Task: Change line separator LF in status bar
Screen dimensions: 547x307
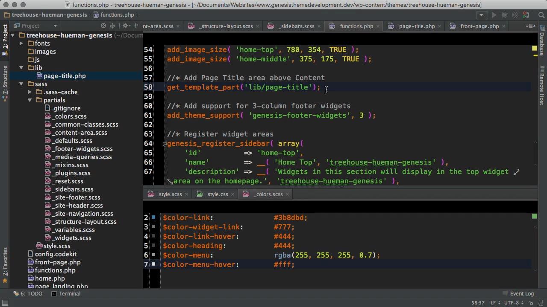Action: click(x=496, y=303)
